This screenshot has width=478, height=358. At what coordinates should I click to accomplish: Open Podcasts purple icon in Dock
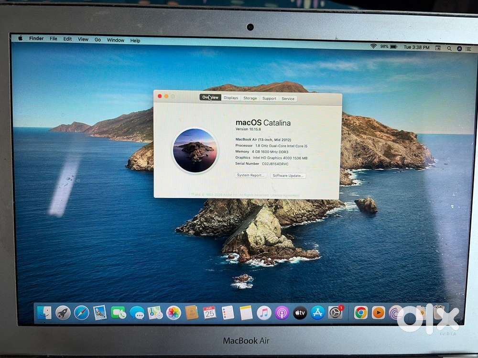[282, 313]
